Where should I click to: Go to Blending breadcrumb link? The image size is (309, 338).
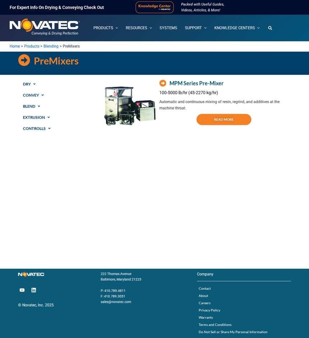[x=51, y=46]
